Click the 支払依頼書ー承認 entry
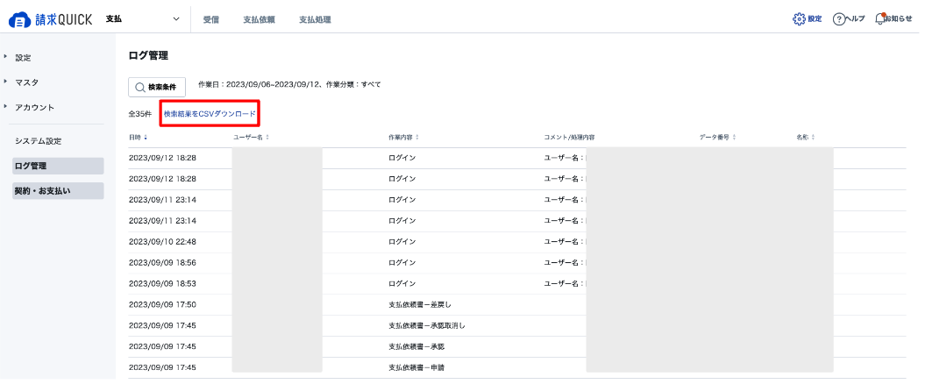Image resolution: width=925 pixels, height=384 pixels. [x=416, y=347]
